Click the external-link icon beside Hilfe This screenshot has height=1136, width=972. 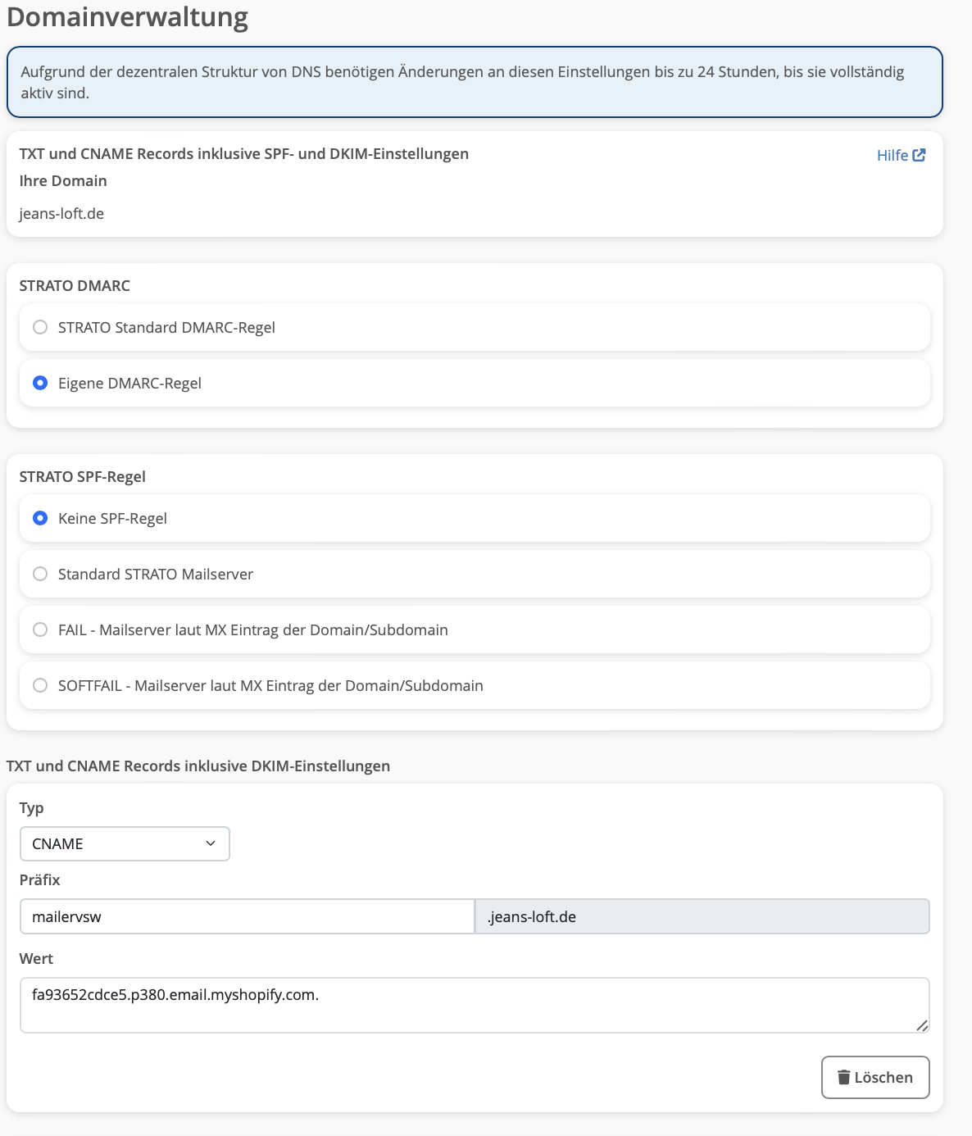point(920,155)
